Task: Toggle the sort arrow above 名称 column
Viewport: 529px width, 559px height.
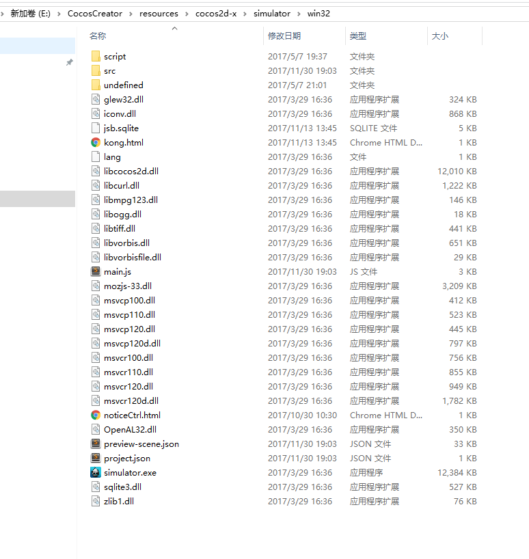Action: pos(175,28)
